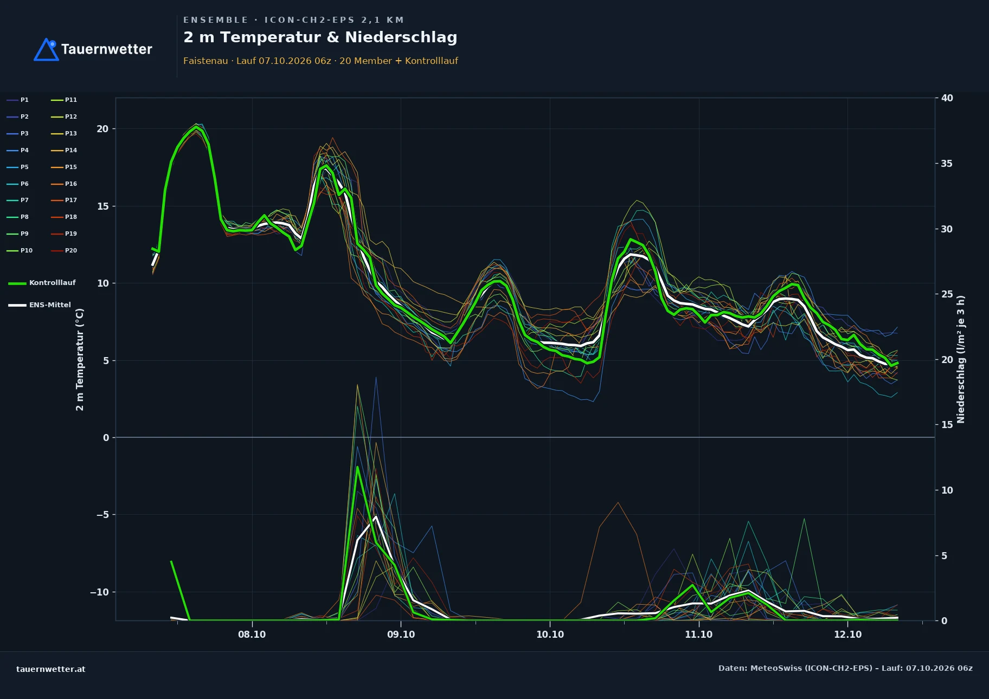Click the Kontrolllauf legend label

(x=53, y=283)
